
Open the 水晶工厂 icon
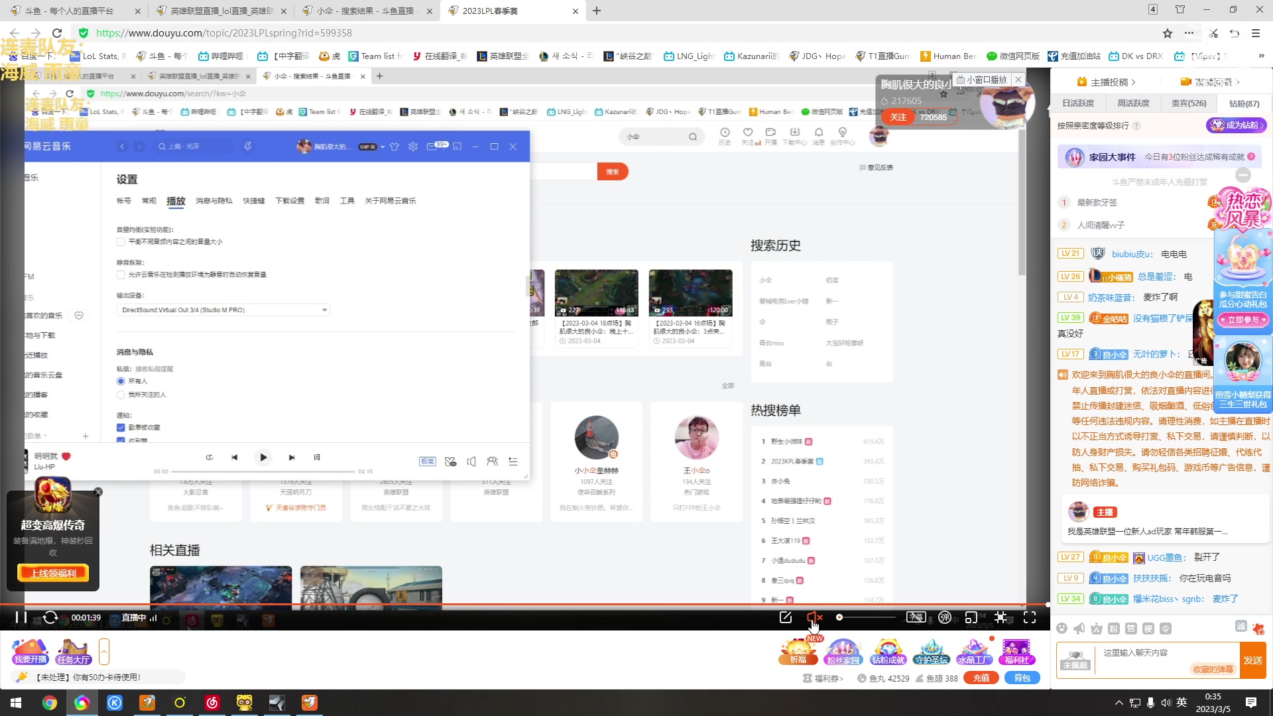[974, 652]
